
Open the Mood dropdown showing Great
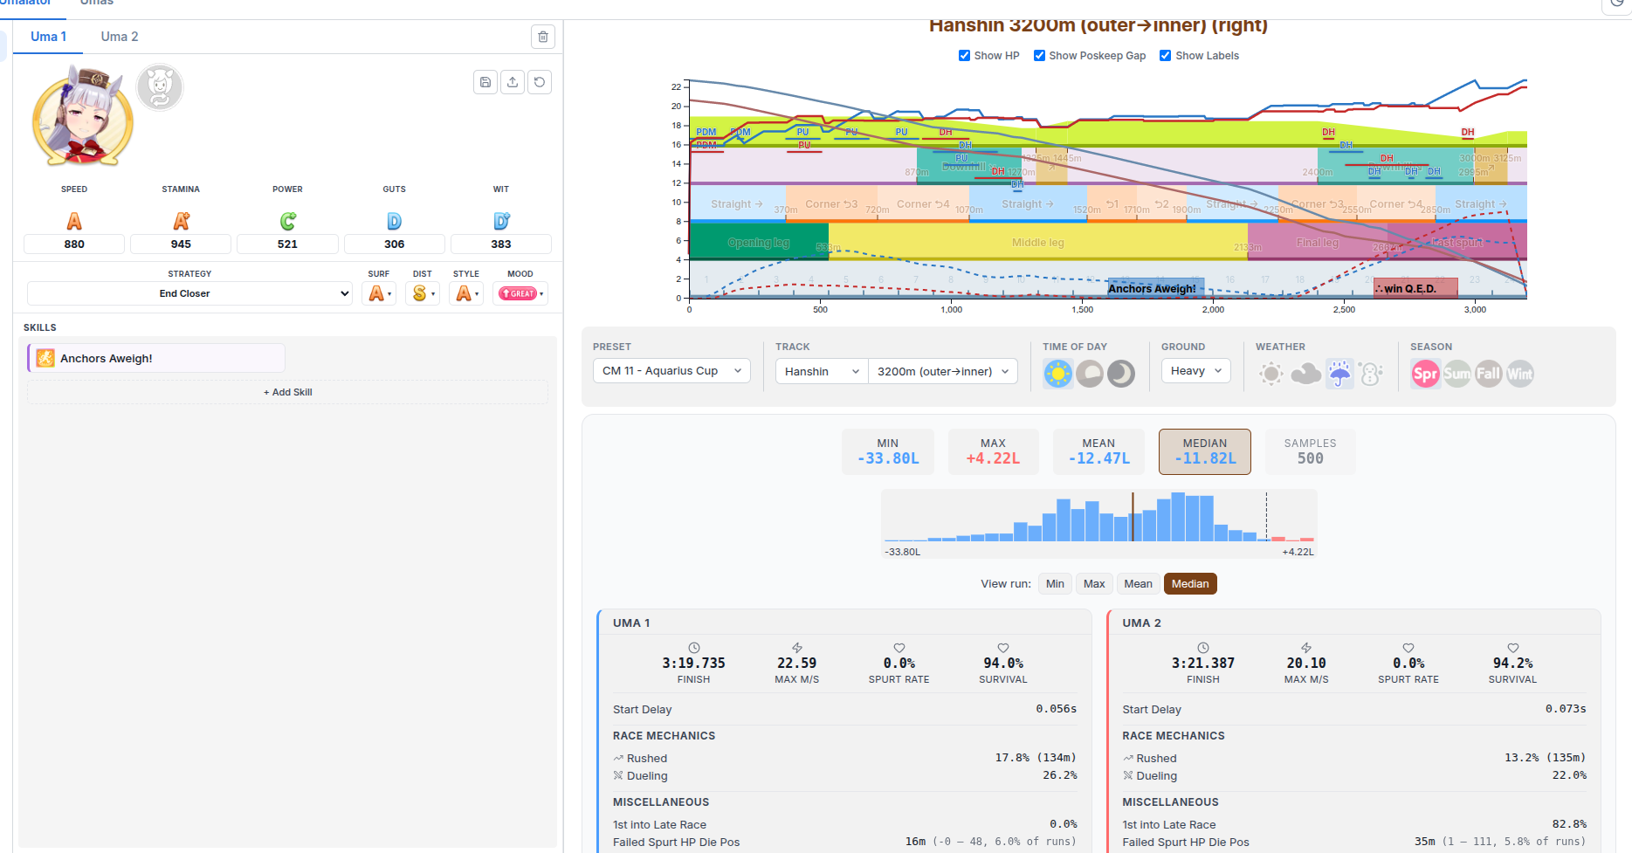520,293
